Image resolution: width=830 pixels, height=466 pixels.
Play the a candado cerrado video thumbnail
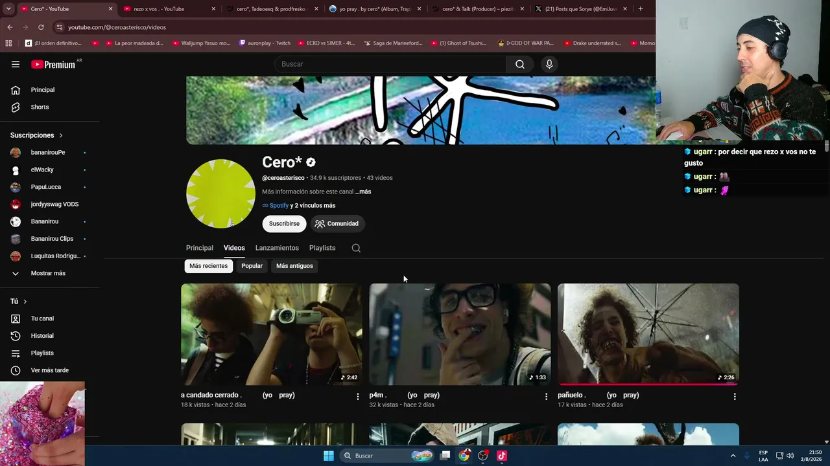pos(272,335)
